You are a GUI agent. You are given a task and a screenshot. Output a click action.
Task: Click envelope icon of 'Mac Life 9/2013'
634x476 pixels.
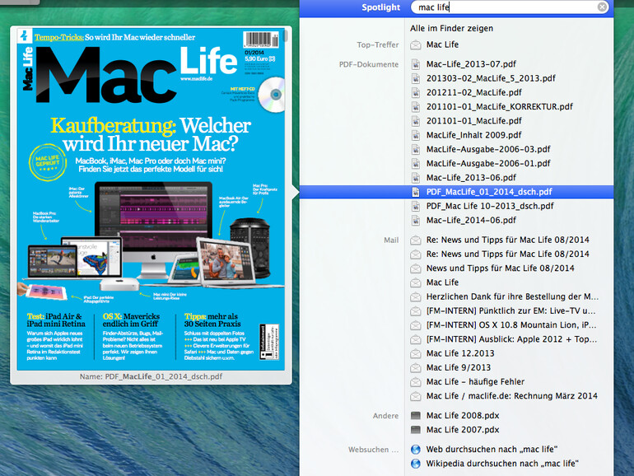[x=415, y=367]
